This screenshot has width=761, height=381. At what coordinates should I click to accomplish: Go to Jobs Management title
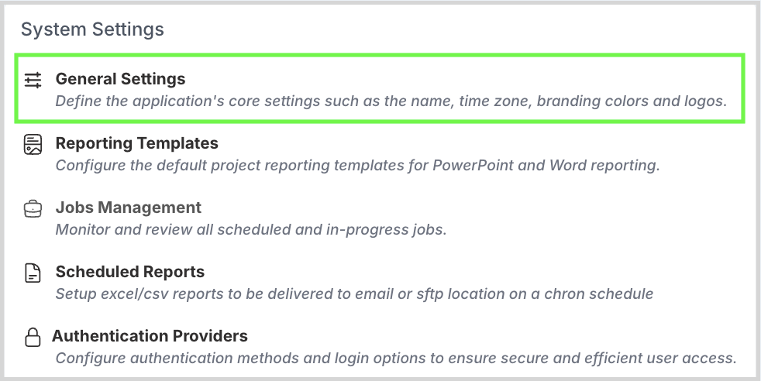pyautogui.click(x=128, y=208)
